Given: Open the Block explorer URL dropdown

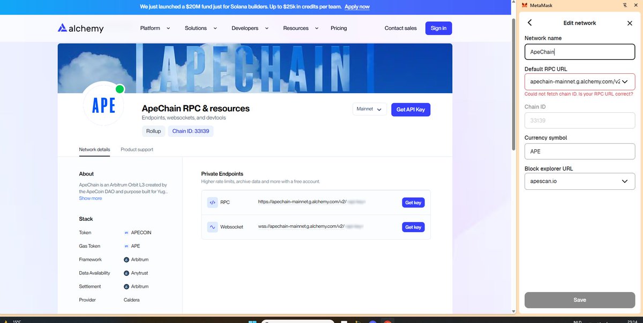Looking at the screenshot, I should pos(580,181).
